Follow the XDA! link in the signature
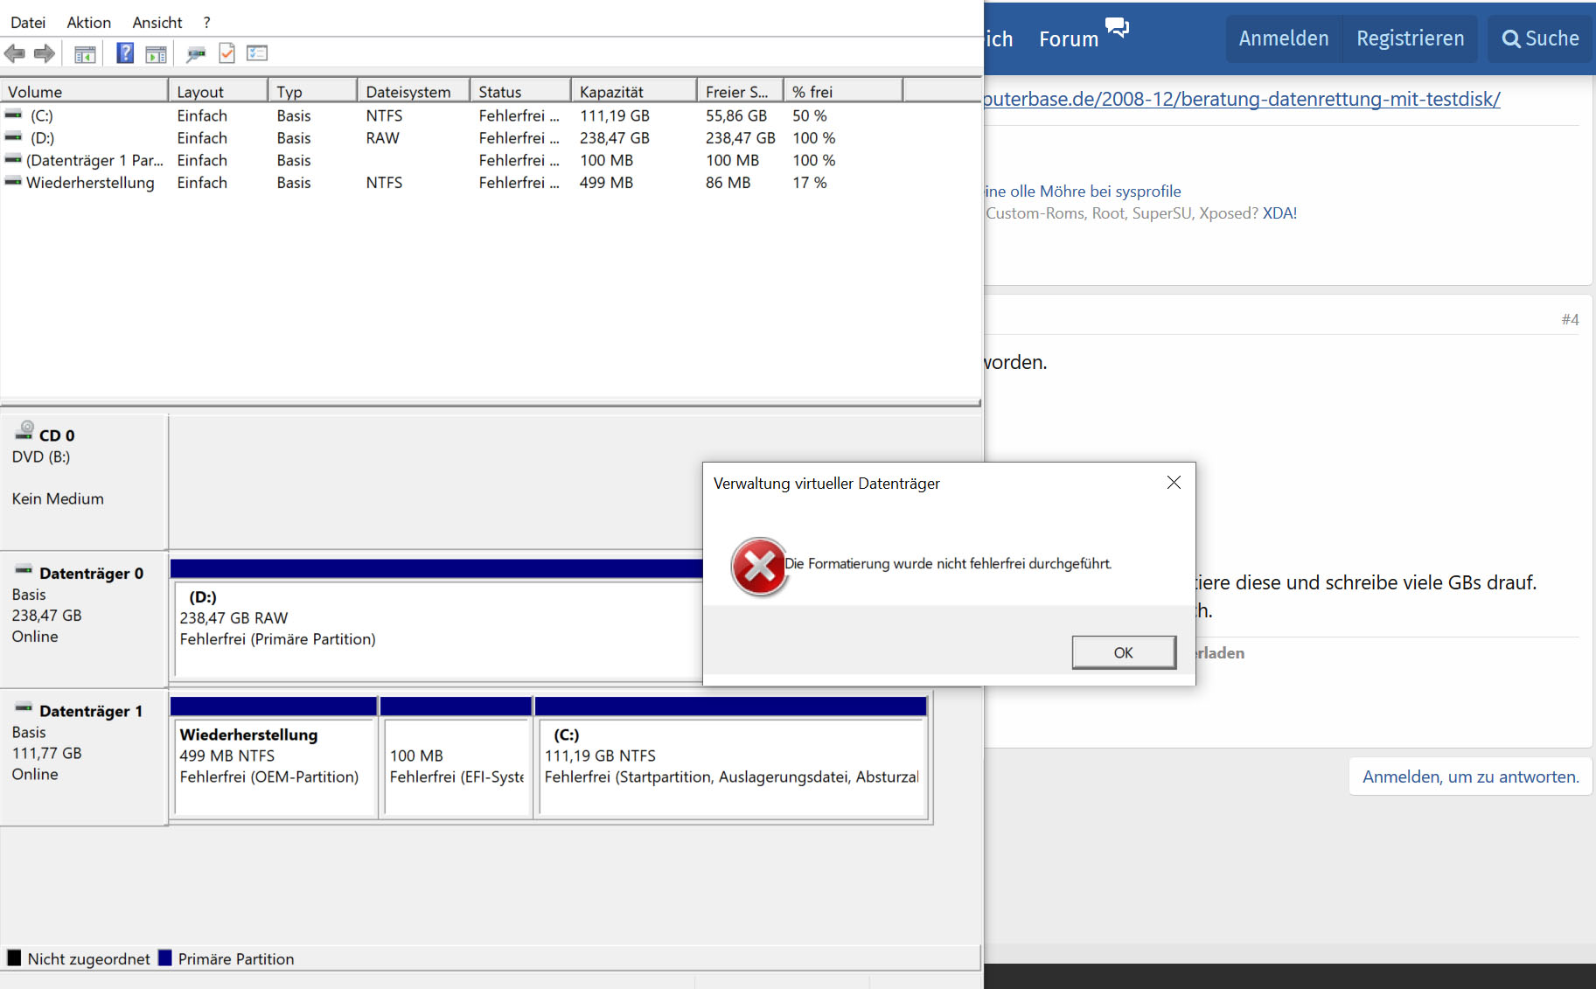 pyautogui.click(x=1279, y=212)
